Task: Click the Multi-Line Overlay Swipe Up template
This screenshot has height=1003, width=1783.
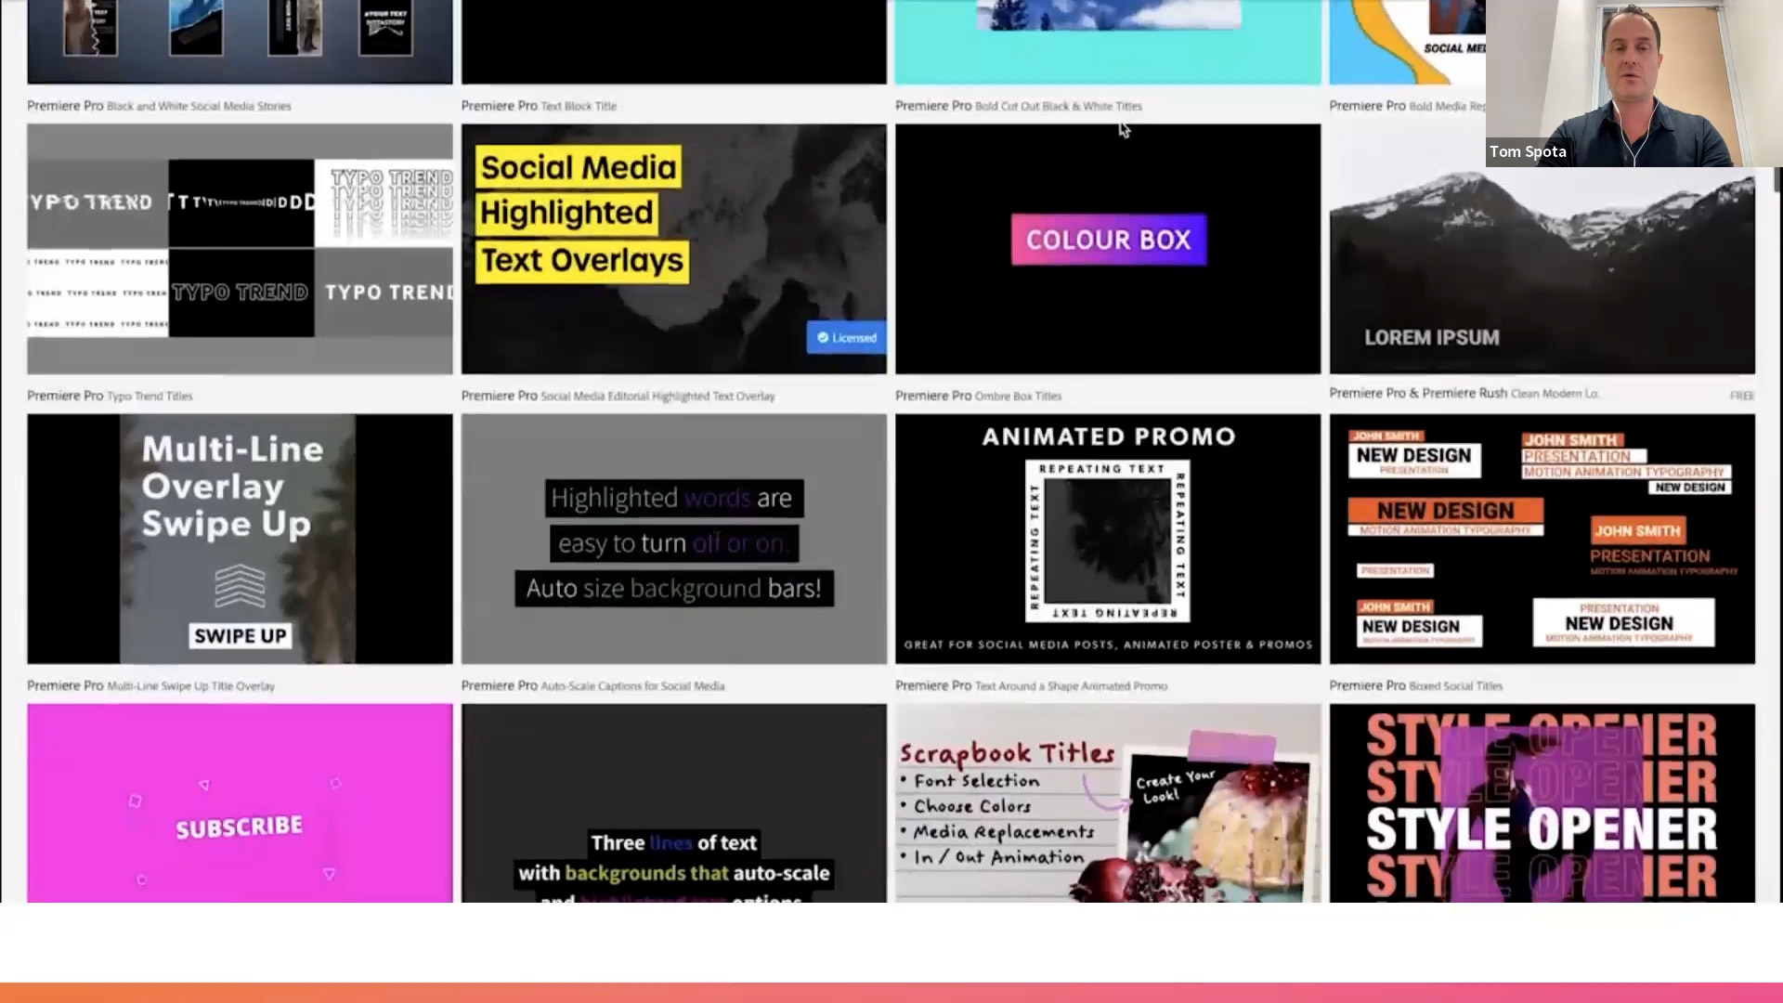Action: point(239,538)
